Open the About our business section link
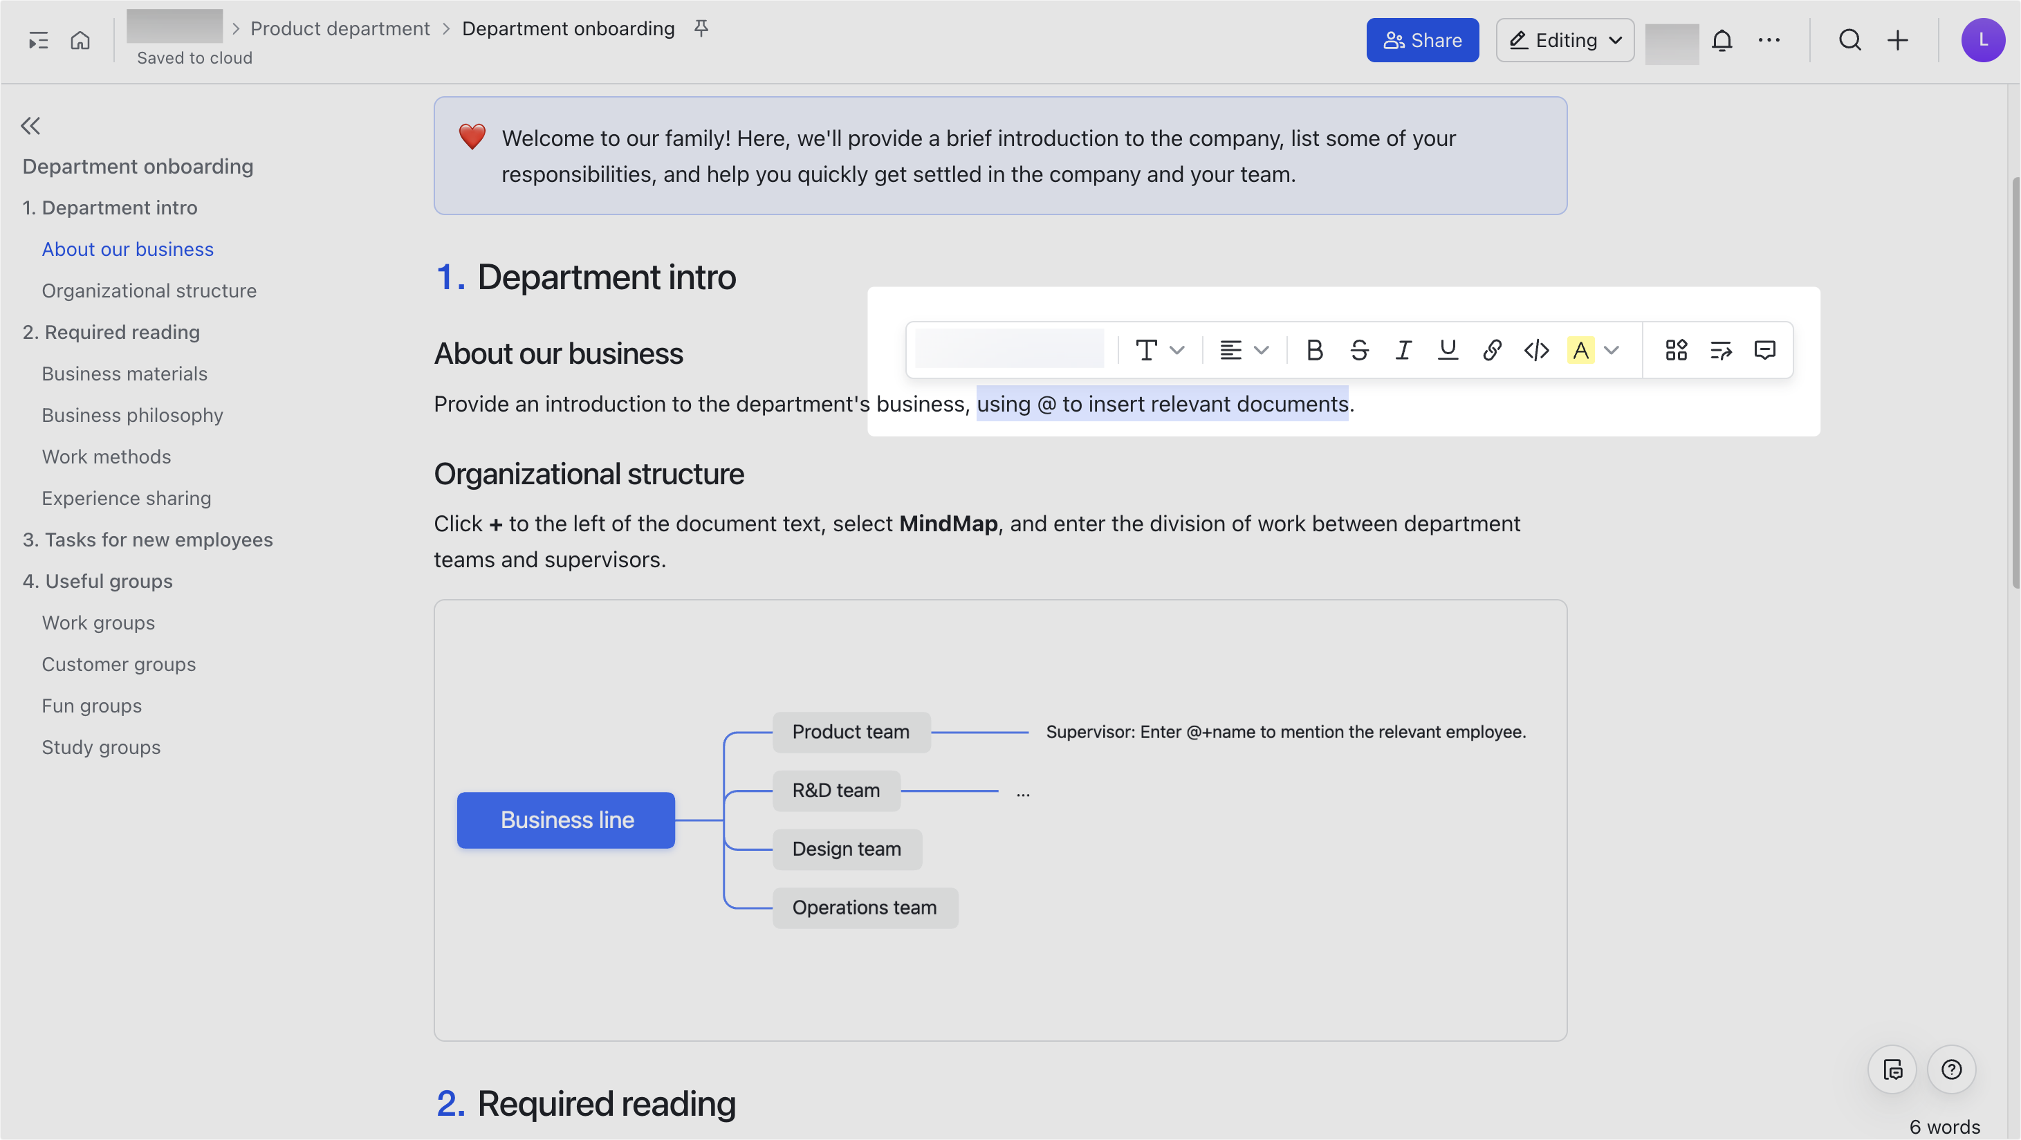The height and width of the screenshot is (1140, 2021). pos(127,249)
